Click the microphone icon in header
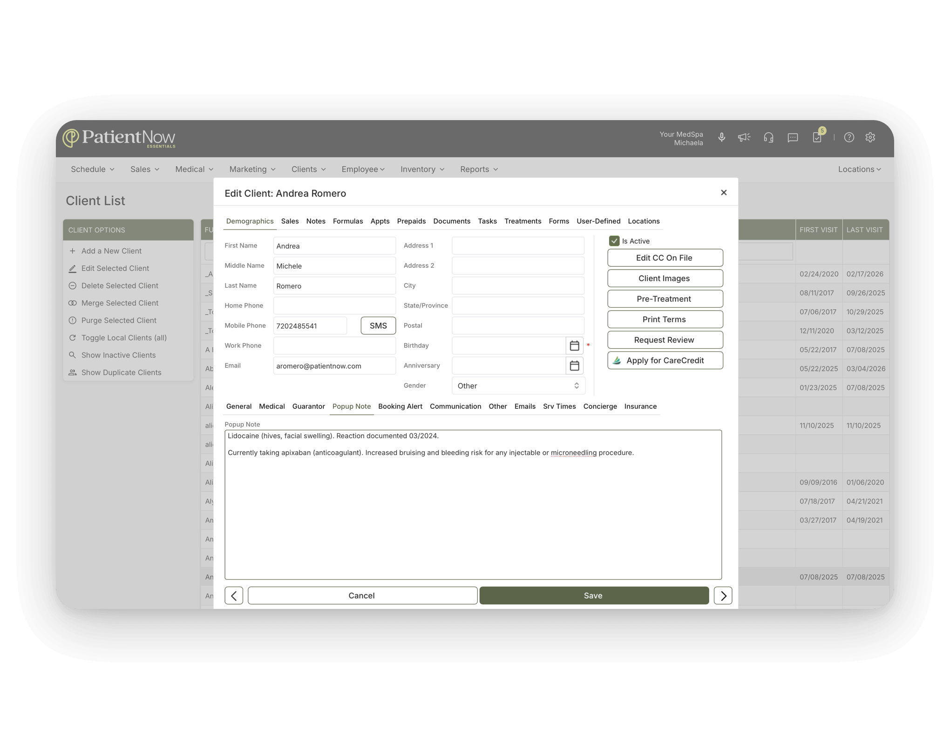Image resolution: width=950 pixels, height=729 pixels. (721, 137)
